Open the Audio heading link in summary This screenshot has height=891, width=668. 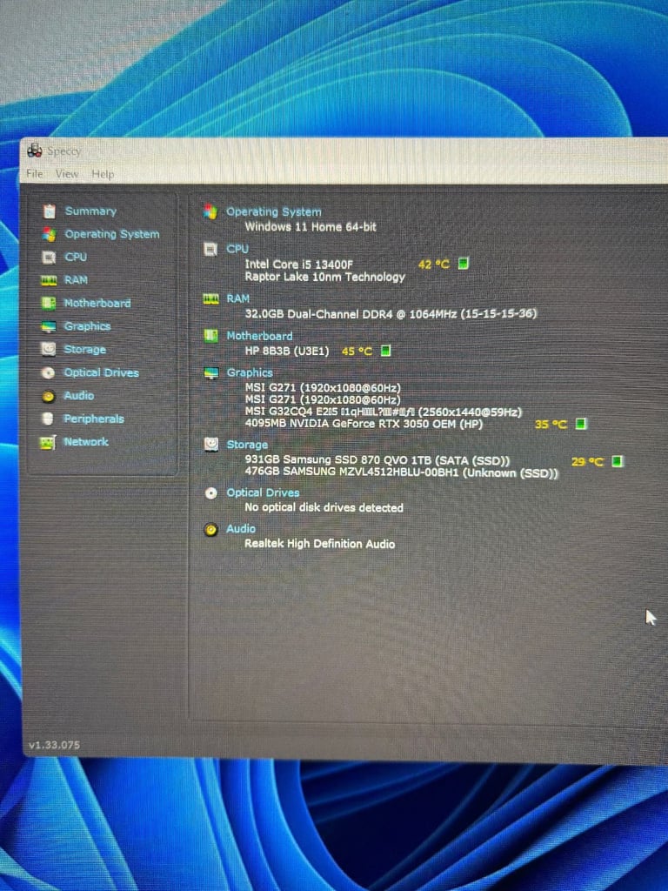coord(241,528)
